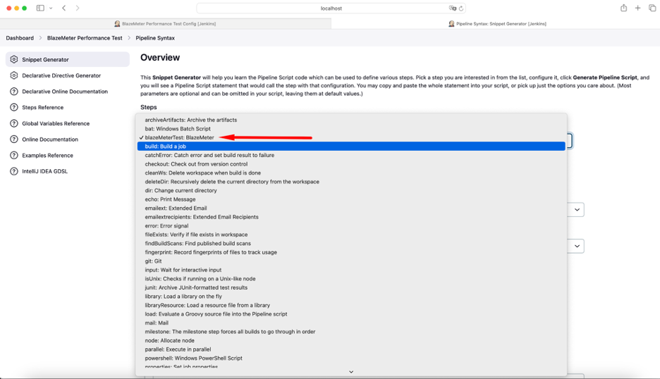This screenshot has width=660, height=379.
Task: Pick 'cleanWs: Delete workspace when build is done'
Action: click(x=351, y=173)
